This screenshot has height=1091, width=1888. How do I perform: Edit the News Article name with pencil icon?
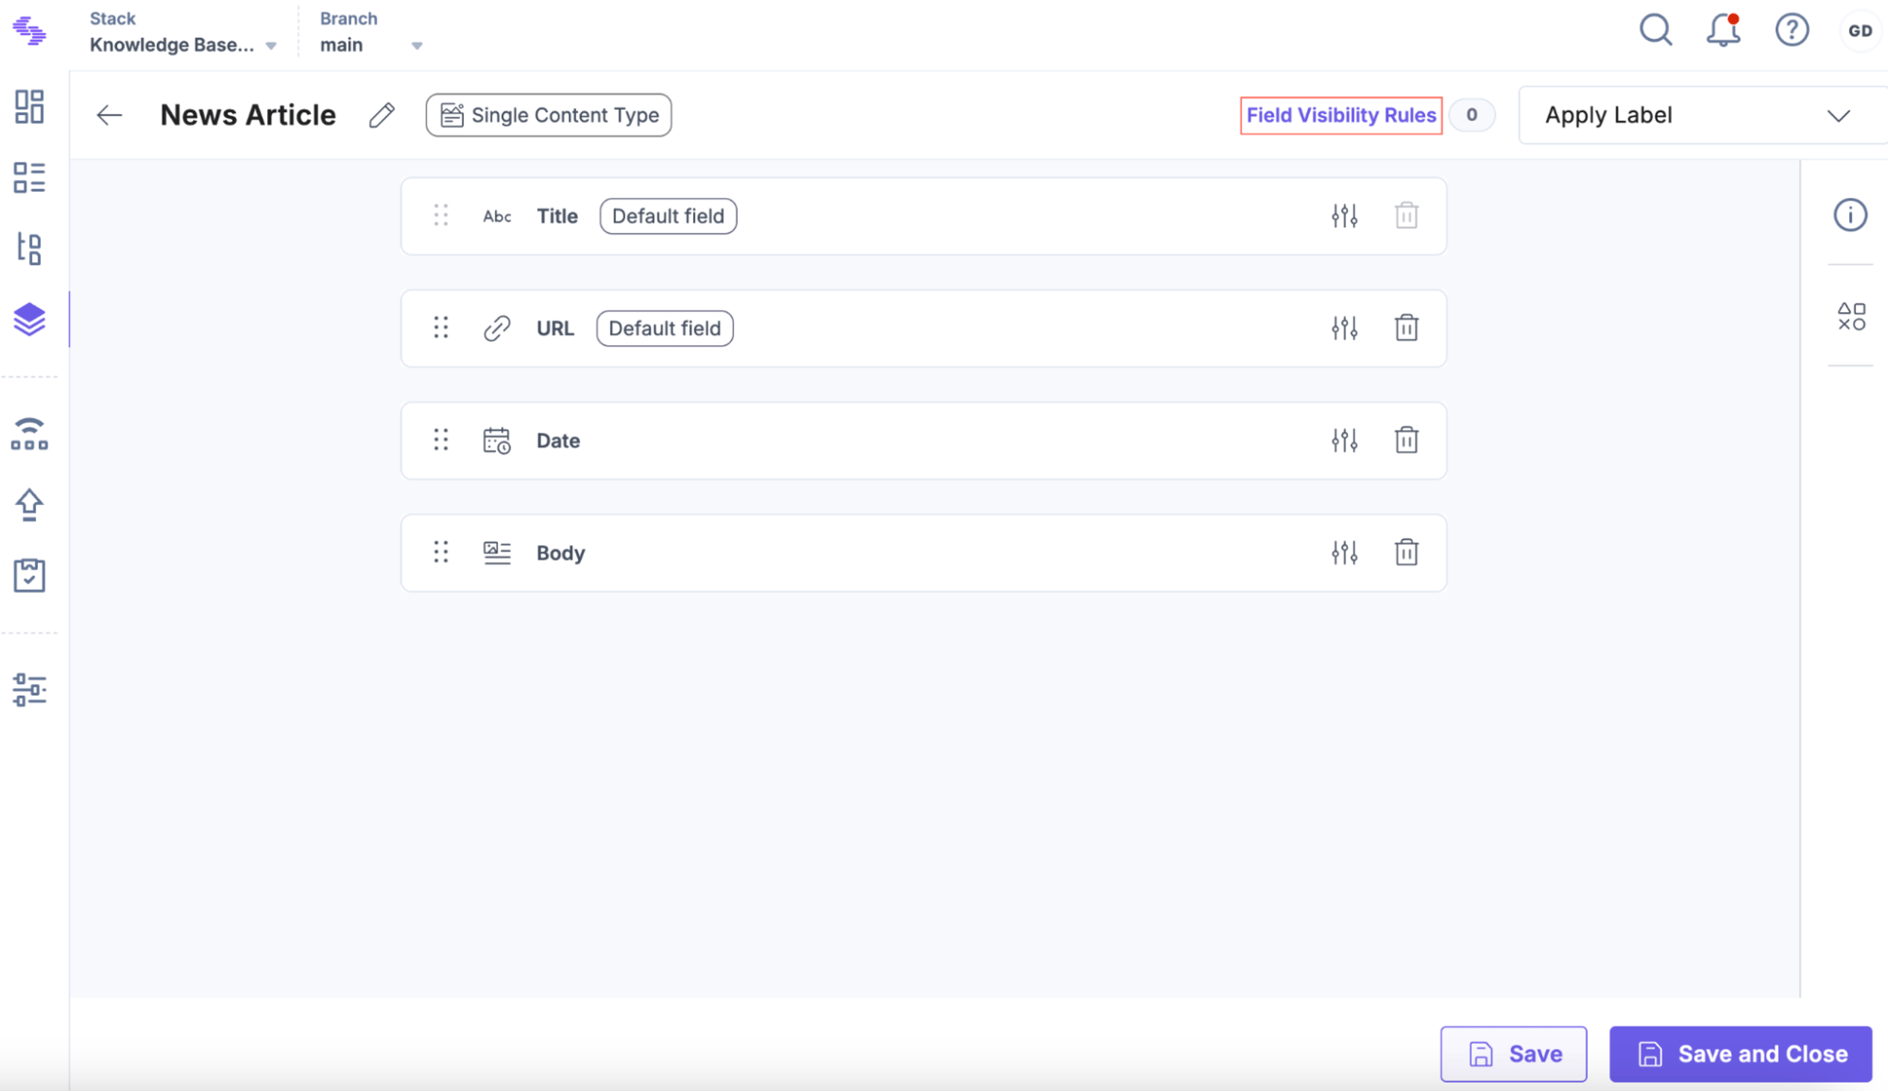382,115
